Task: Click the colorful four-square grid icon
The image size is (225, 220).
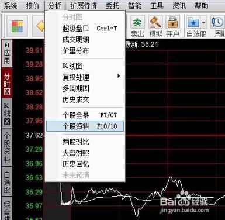Action: pos(18,26)
